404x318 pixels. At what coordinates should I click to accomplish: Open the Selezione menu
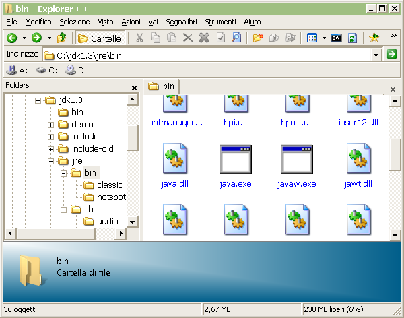click(75, 22)
